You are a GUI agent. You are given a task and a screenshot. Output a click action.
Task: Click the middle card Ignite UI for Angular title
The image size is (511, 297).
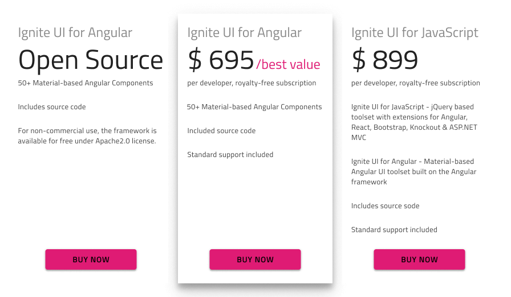pos(245,33)
